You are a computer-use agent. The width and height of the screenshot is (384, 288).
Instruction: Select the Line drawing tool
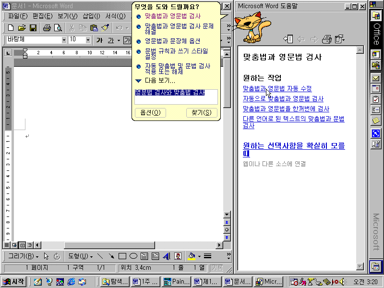(100, 256)
